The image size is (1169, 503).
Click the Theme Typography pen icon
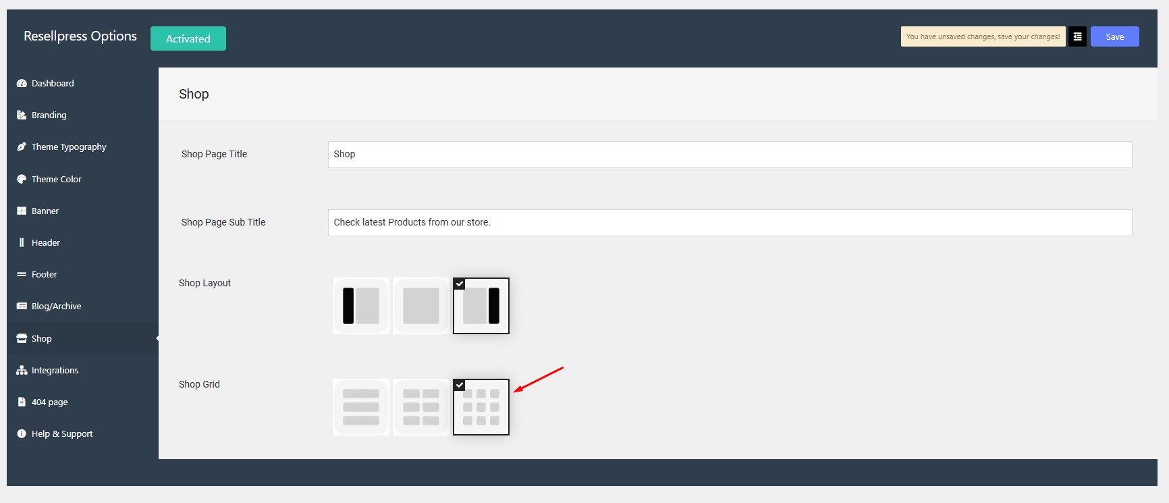22,147
